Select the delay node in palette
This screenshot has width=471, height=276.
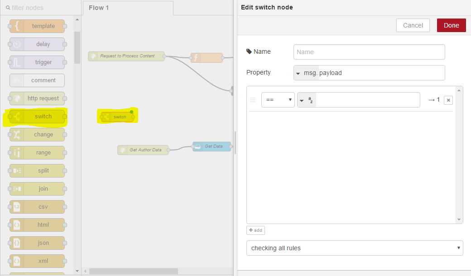(37, 44)
